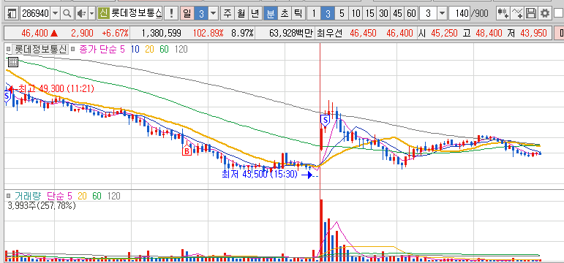The image size is (564, 263).
Task: Select the 60 minute interval button
Action: [x=411, y=14]
